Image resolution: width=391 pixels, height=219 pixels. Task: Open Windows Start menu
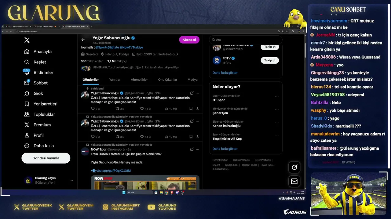point(124,193)
